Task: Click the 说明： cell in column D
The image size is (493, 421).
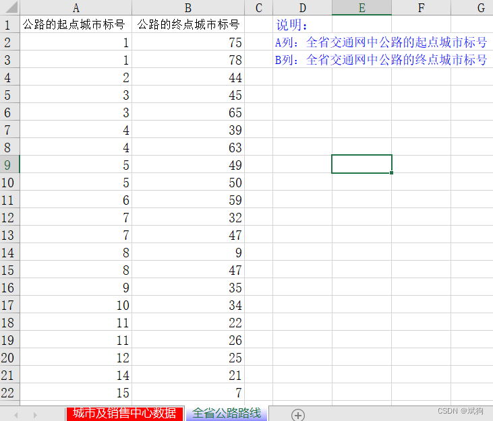Action: [x=302, y=24]
